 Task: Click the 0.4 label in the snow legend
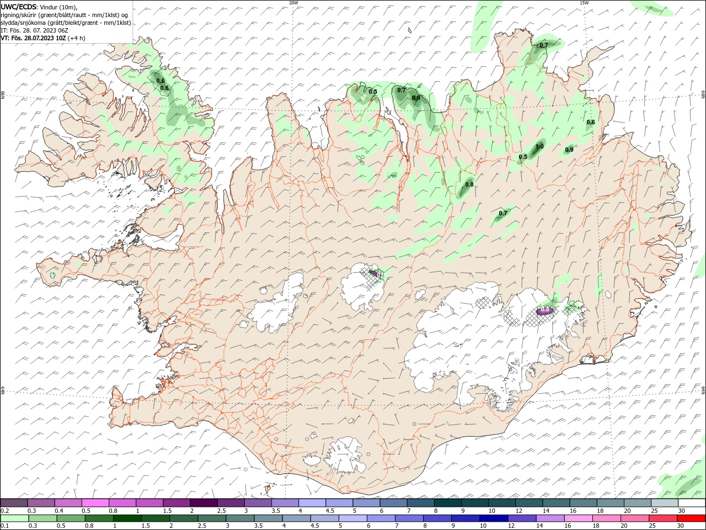(59, 511)
